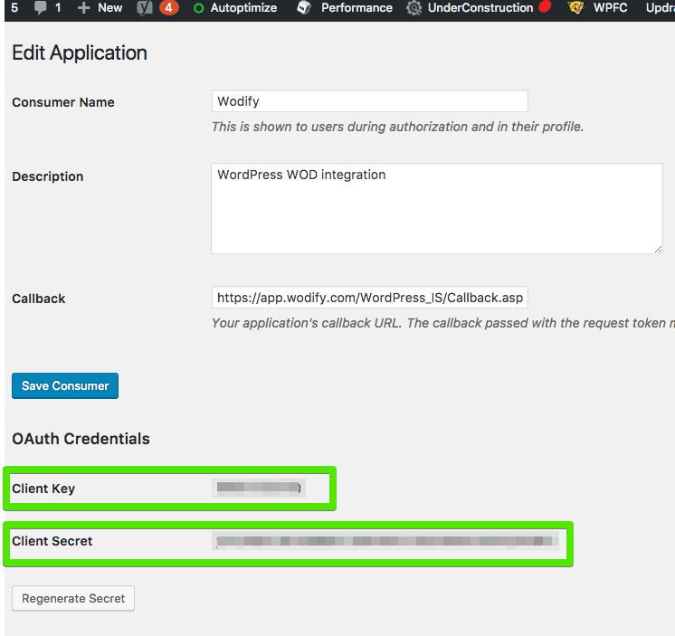Click the Edit Application page heading

click(80, 53)
